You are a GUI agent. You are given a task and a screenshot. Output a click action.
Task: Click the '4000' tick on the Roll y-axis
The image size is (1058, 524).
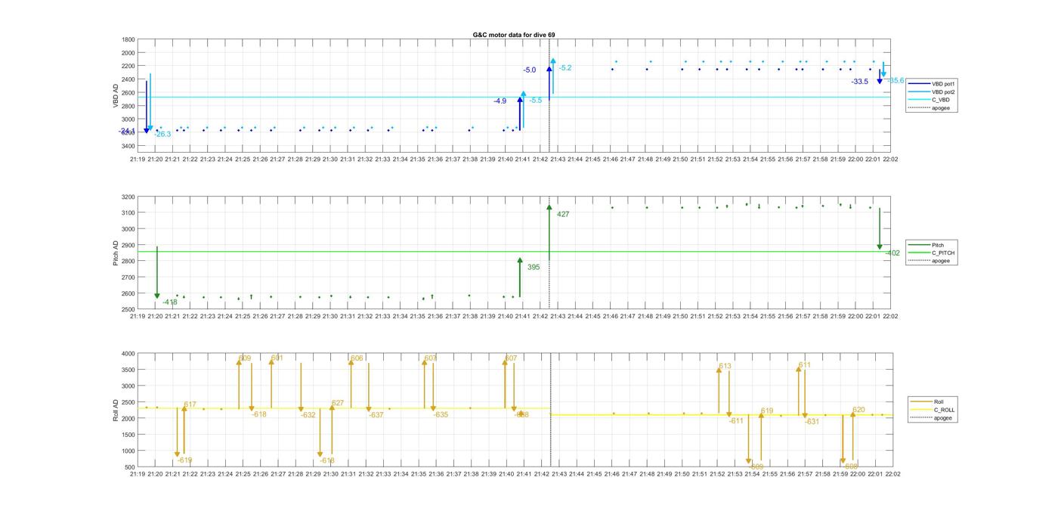pos(128,354)
